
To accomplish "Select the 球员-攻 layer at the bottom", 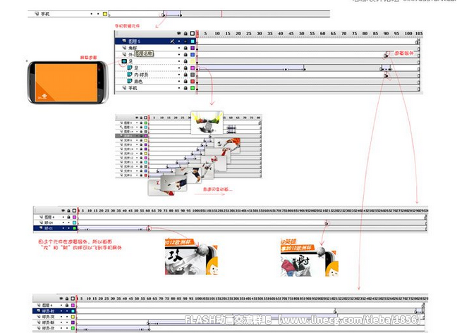I will 54,328.
